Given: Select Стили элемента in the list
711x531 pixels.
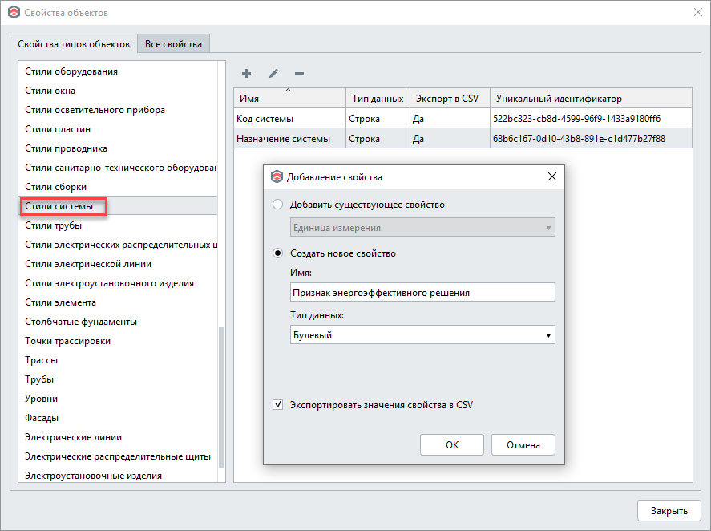Looking at the screenshot, I should pyautogui.click(x=118, y=302).
